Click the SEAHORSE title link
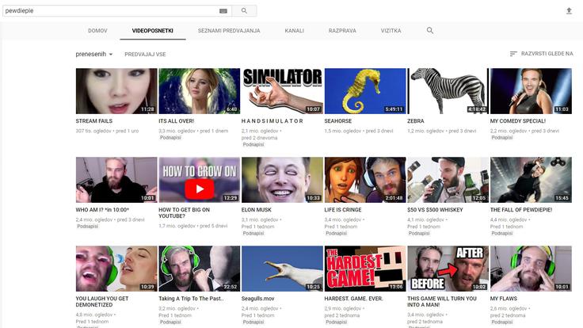The image size is (583, 328). (338, 121)
